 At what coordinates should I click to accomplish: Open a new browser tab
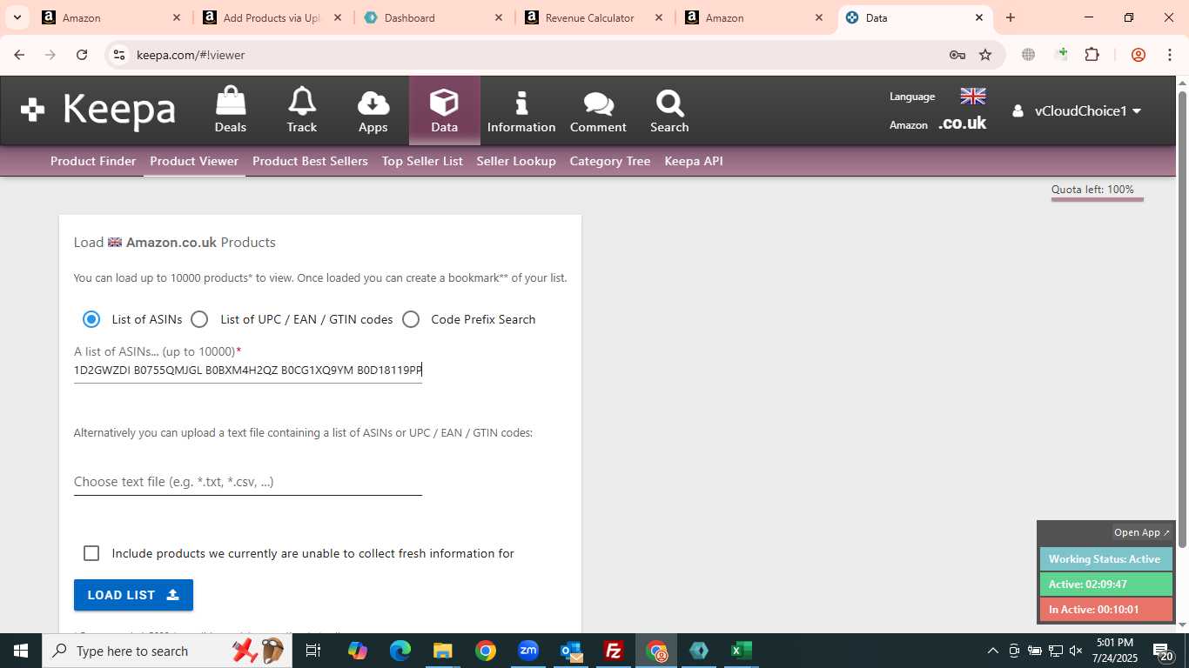[1010, 17]
